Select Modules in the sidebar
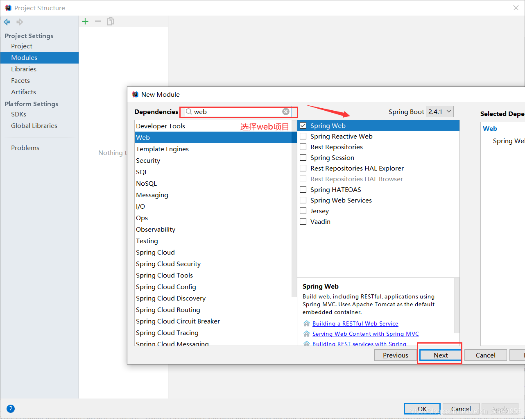This screenshot has height=419, width=525. (x=39, y=57)
